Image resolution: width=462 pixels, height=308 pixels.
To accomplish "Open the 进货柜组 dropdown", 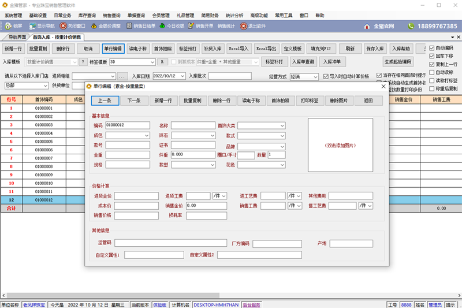I will click(113, 76).
